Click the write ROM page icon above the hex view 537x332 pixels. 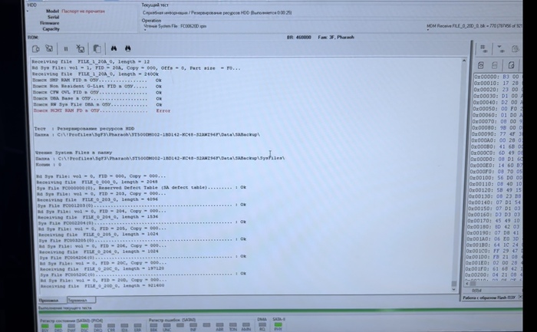[511, 65]
